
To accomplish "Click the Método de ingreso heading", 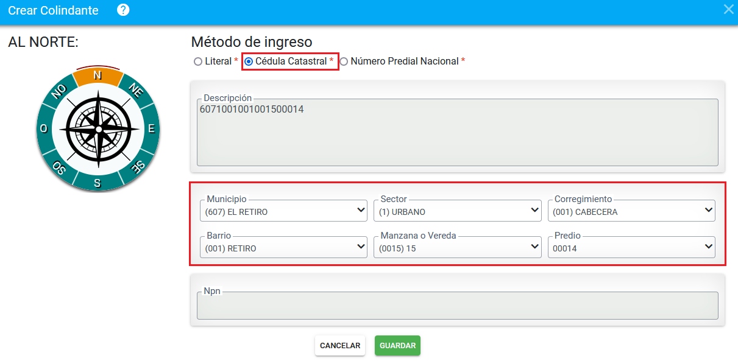I will coord(252,42).
